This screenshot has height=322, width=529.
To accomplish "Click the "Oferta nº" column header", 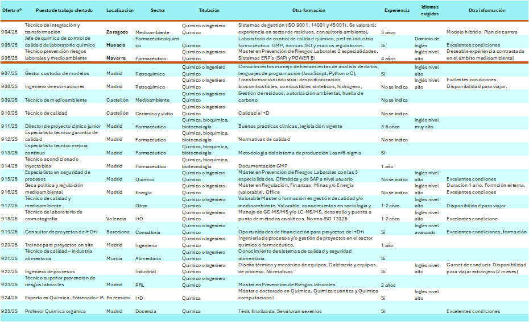I will tap(12, 11).
